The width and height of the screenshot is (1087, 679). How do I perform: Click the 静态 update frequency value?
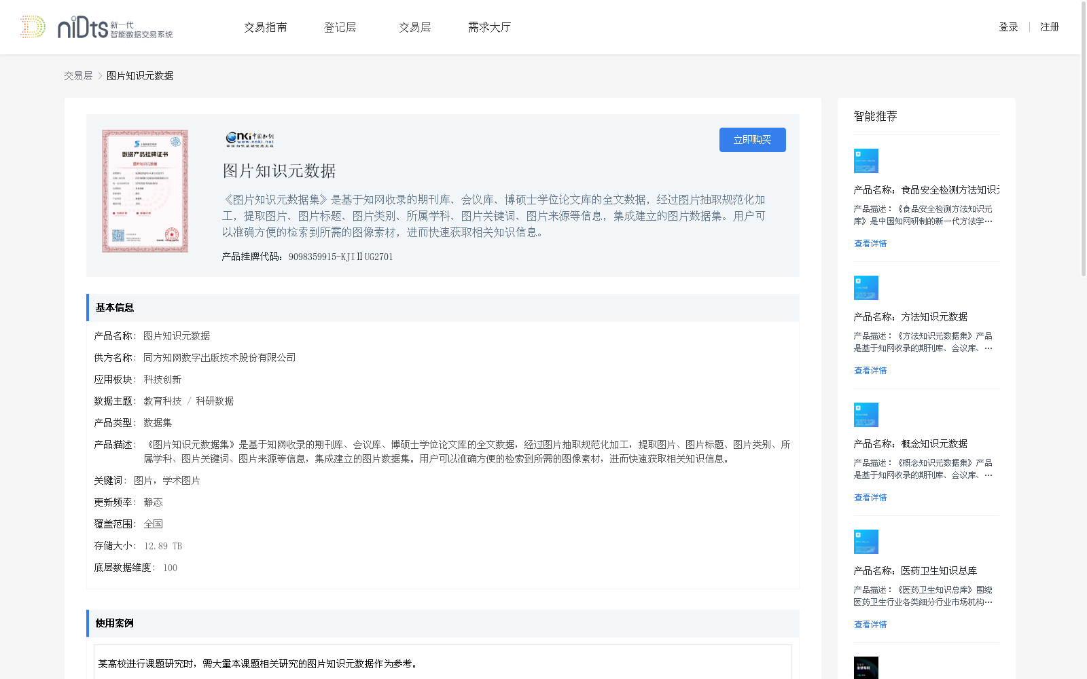tap(153, 502)
